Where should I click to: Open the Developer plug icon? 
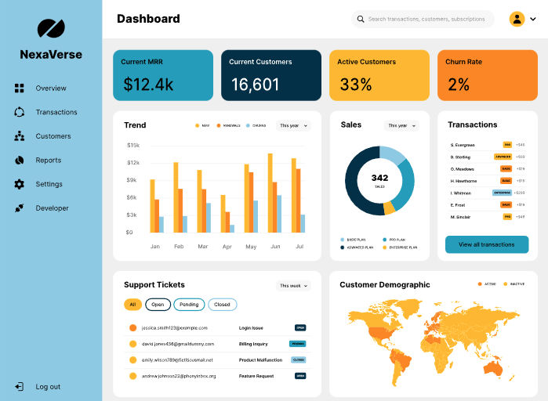point(20,208)
